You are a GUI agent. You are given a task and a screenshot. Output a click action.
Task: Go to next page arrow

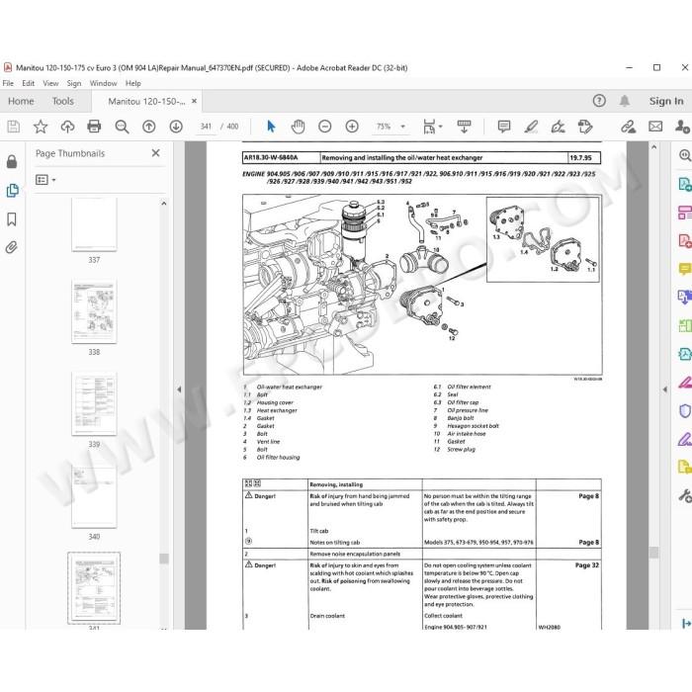coord(176,127)
